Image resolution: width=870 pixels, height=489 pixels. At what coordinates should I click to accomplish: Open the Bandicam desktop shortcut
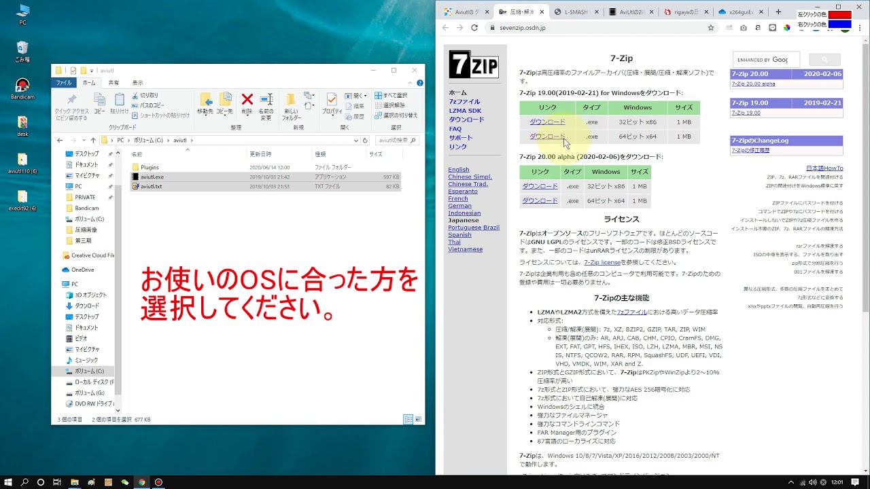coord(22,88)
